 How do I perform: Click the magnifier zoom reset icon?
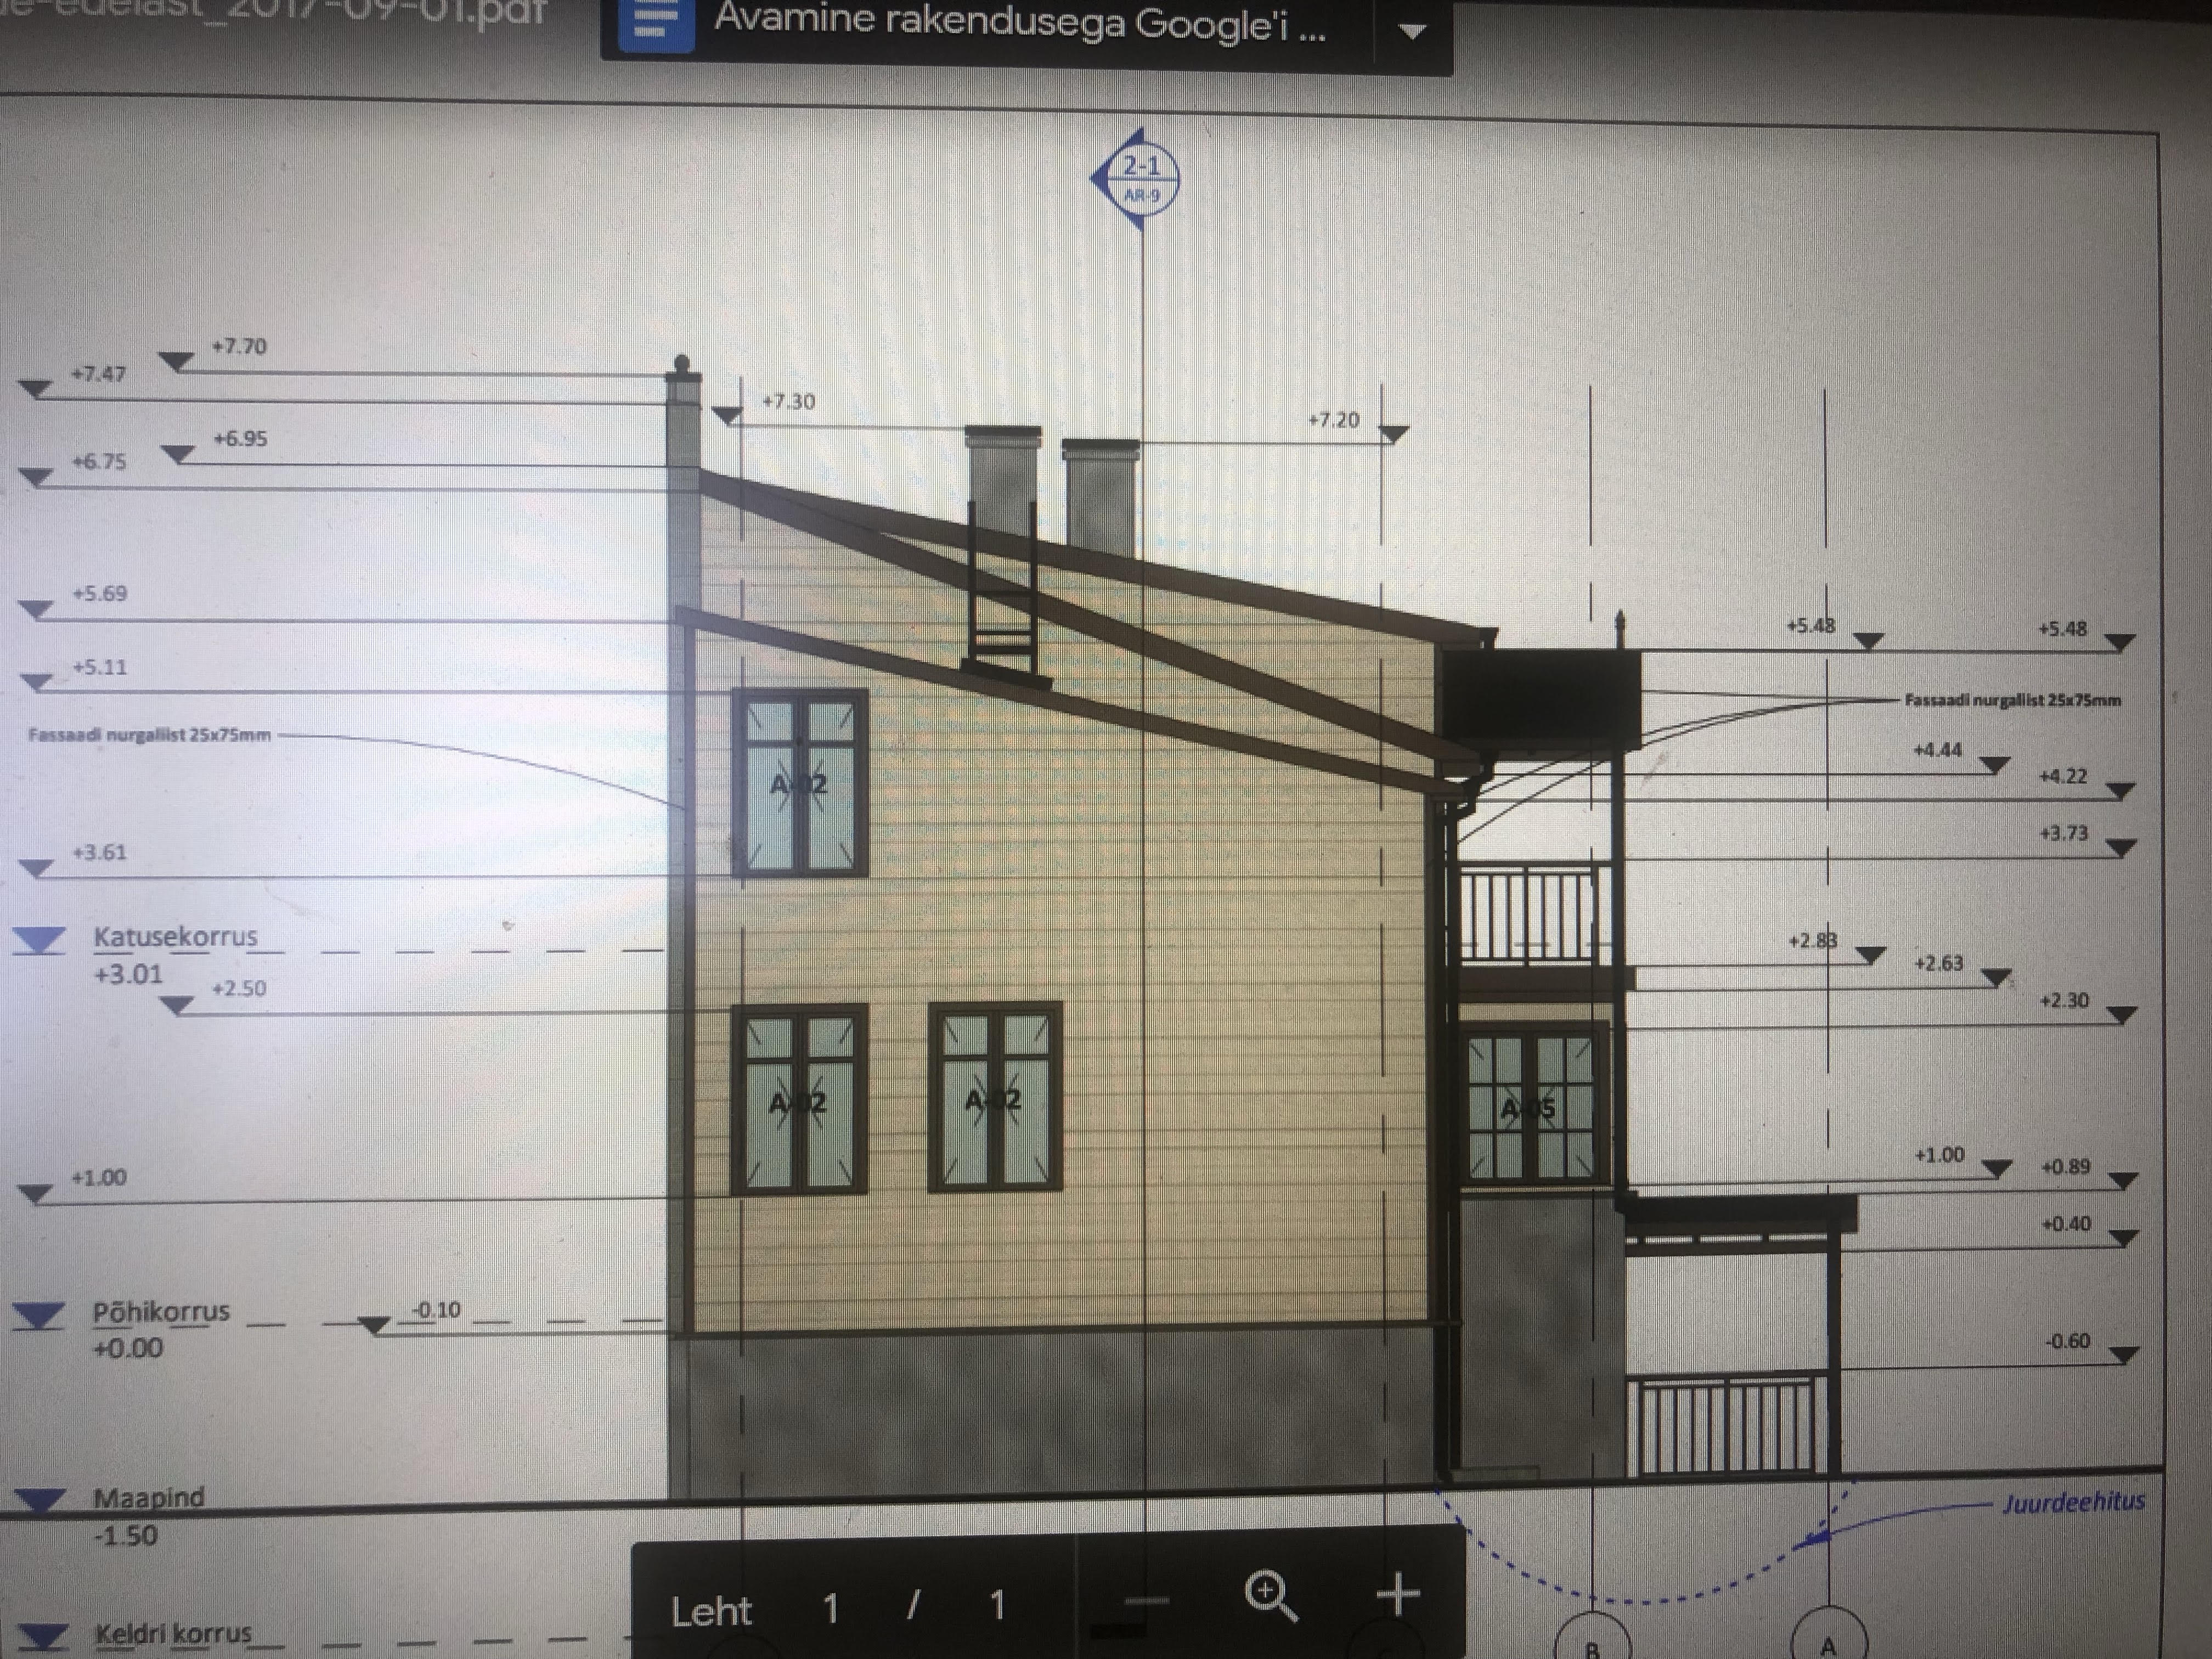point(1270,1595)
